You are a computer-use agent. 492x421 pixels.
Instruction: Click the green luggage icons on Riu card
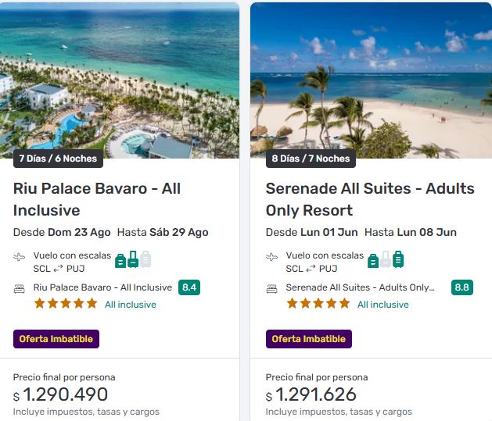pyautogui.click(x=133, y=260)
